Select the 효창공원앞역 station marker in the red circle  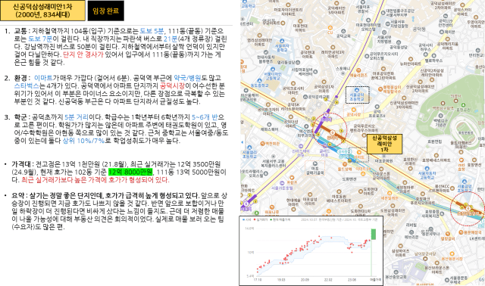pos(468,209)
